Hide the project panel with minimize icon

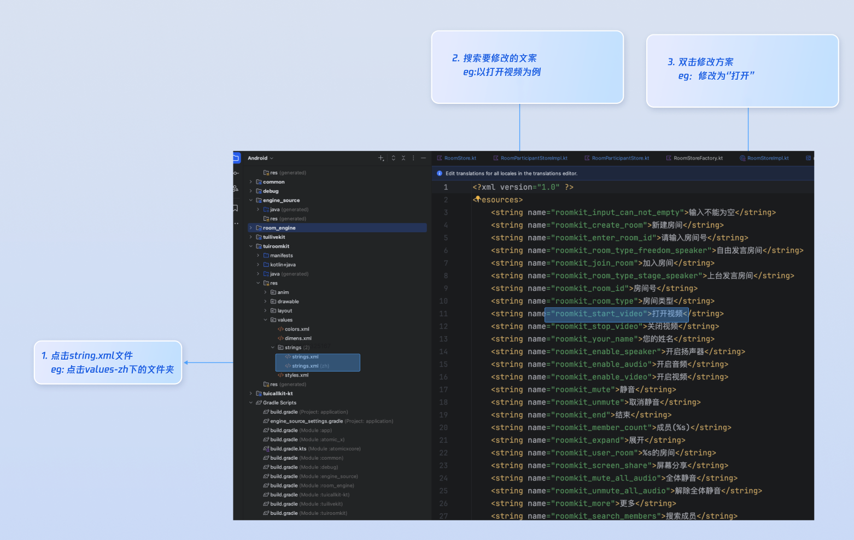coord(423,158)
